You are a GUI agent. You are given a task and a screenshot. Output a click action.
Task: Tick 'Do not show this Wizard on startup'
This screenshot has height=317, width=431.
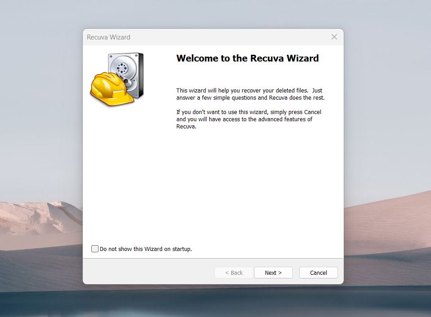click(95, 249)
